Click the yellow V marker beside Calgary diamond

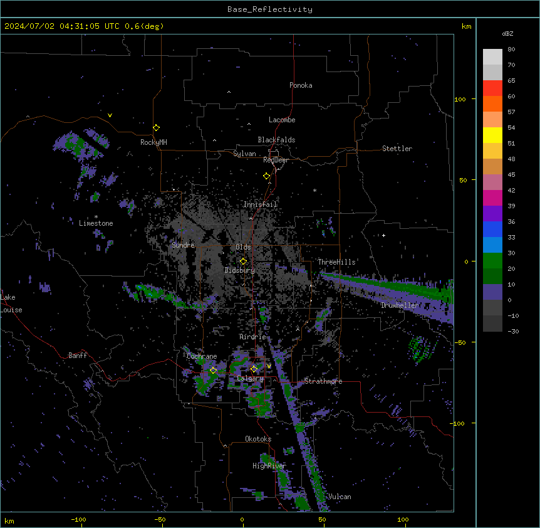(x=269, y=366)
